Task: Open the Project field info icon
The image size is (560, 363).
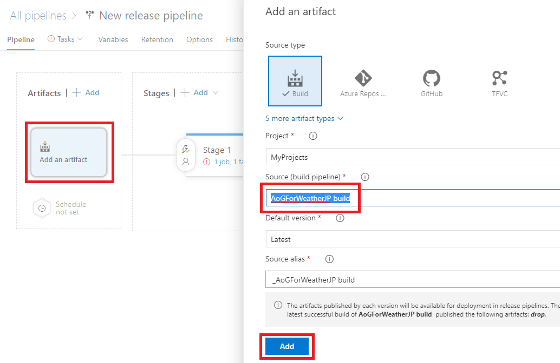Action: pyautogui.click(x=313, y=136)
